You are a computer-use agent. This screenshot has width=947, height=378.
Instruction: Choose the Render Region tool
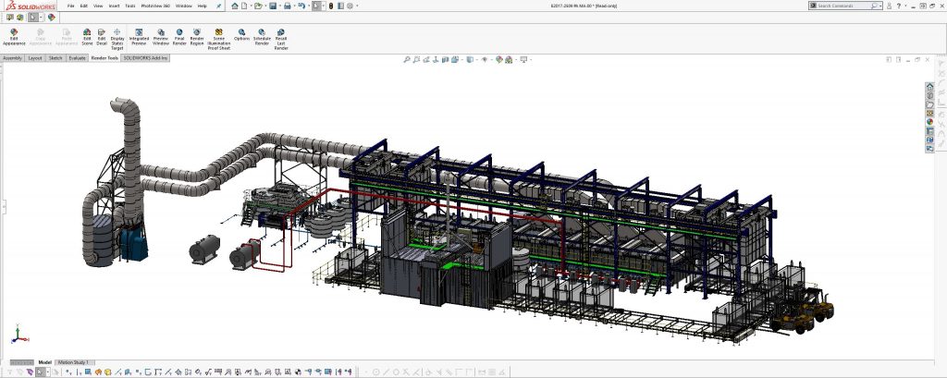click(x=197, y=36)
